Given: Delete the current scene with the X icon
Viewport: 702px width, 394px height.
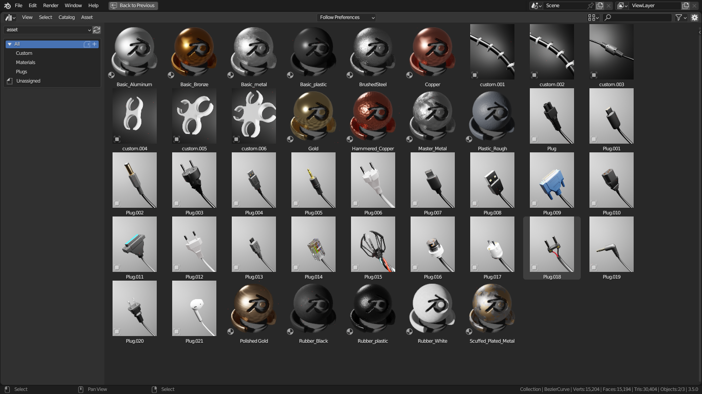Looking at the screenshot, I should tap(609, 6).
